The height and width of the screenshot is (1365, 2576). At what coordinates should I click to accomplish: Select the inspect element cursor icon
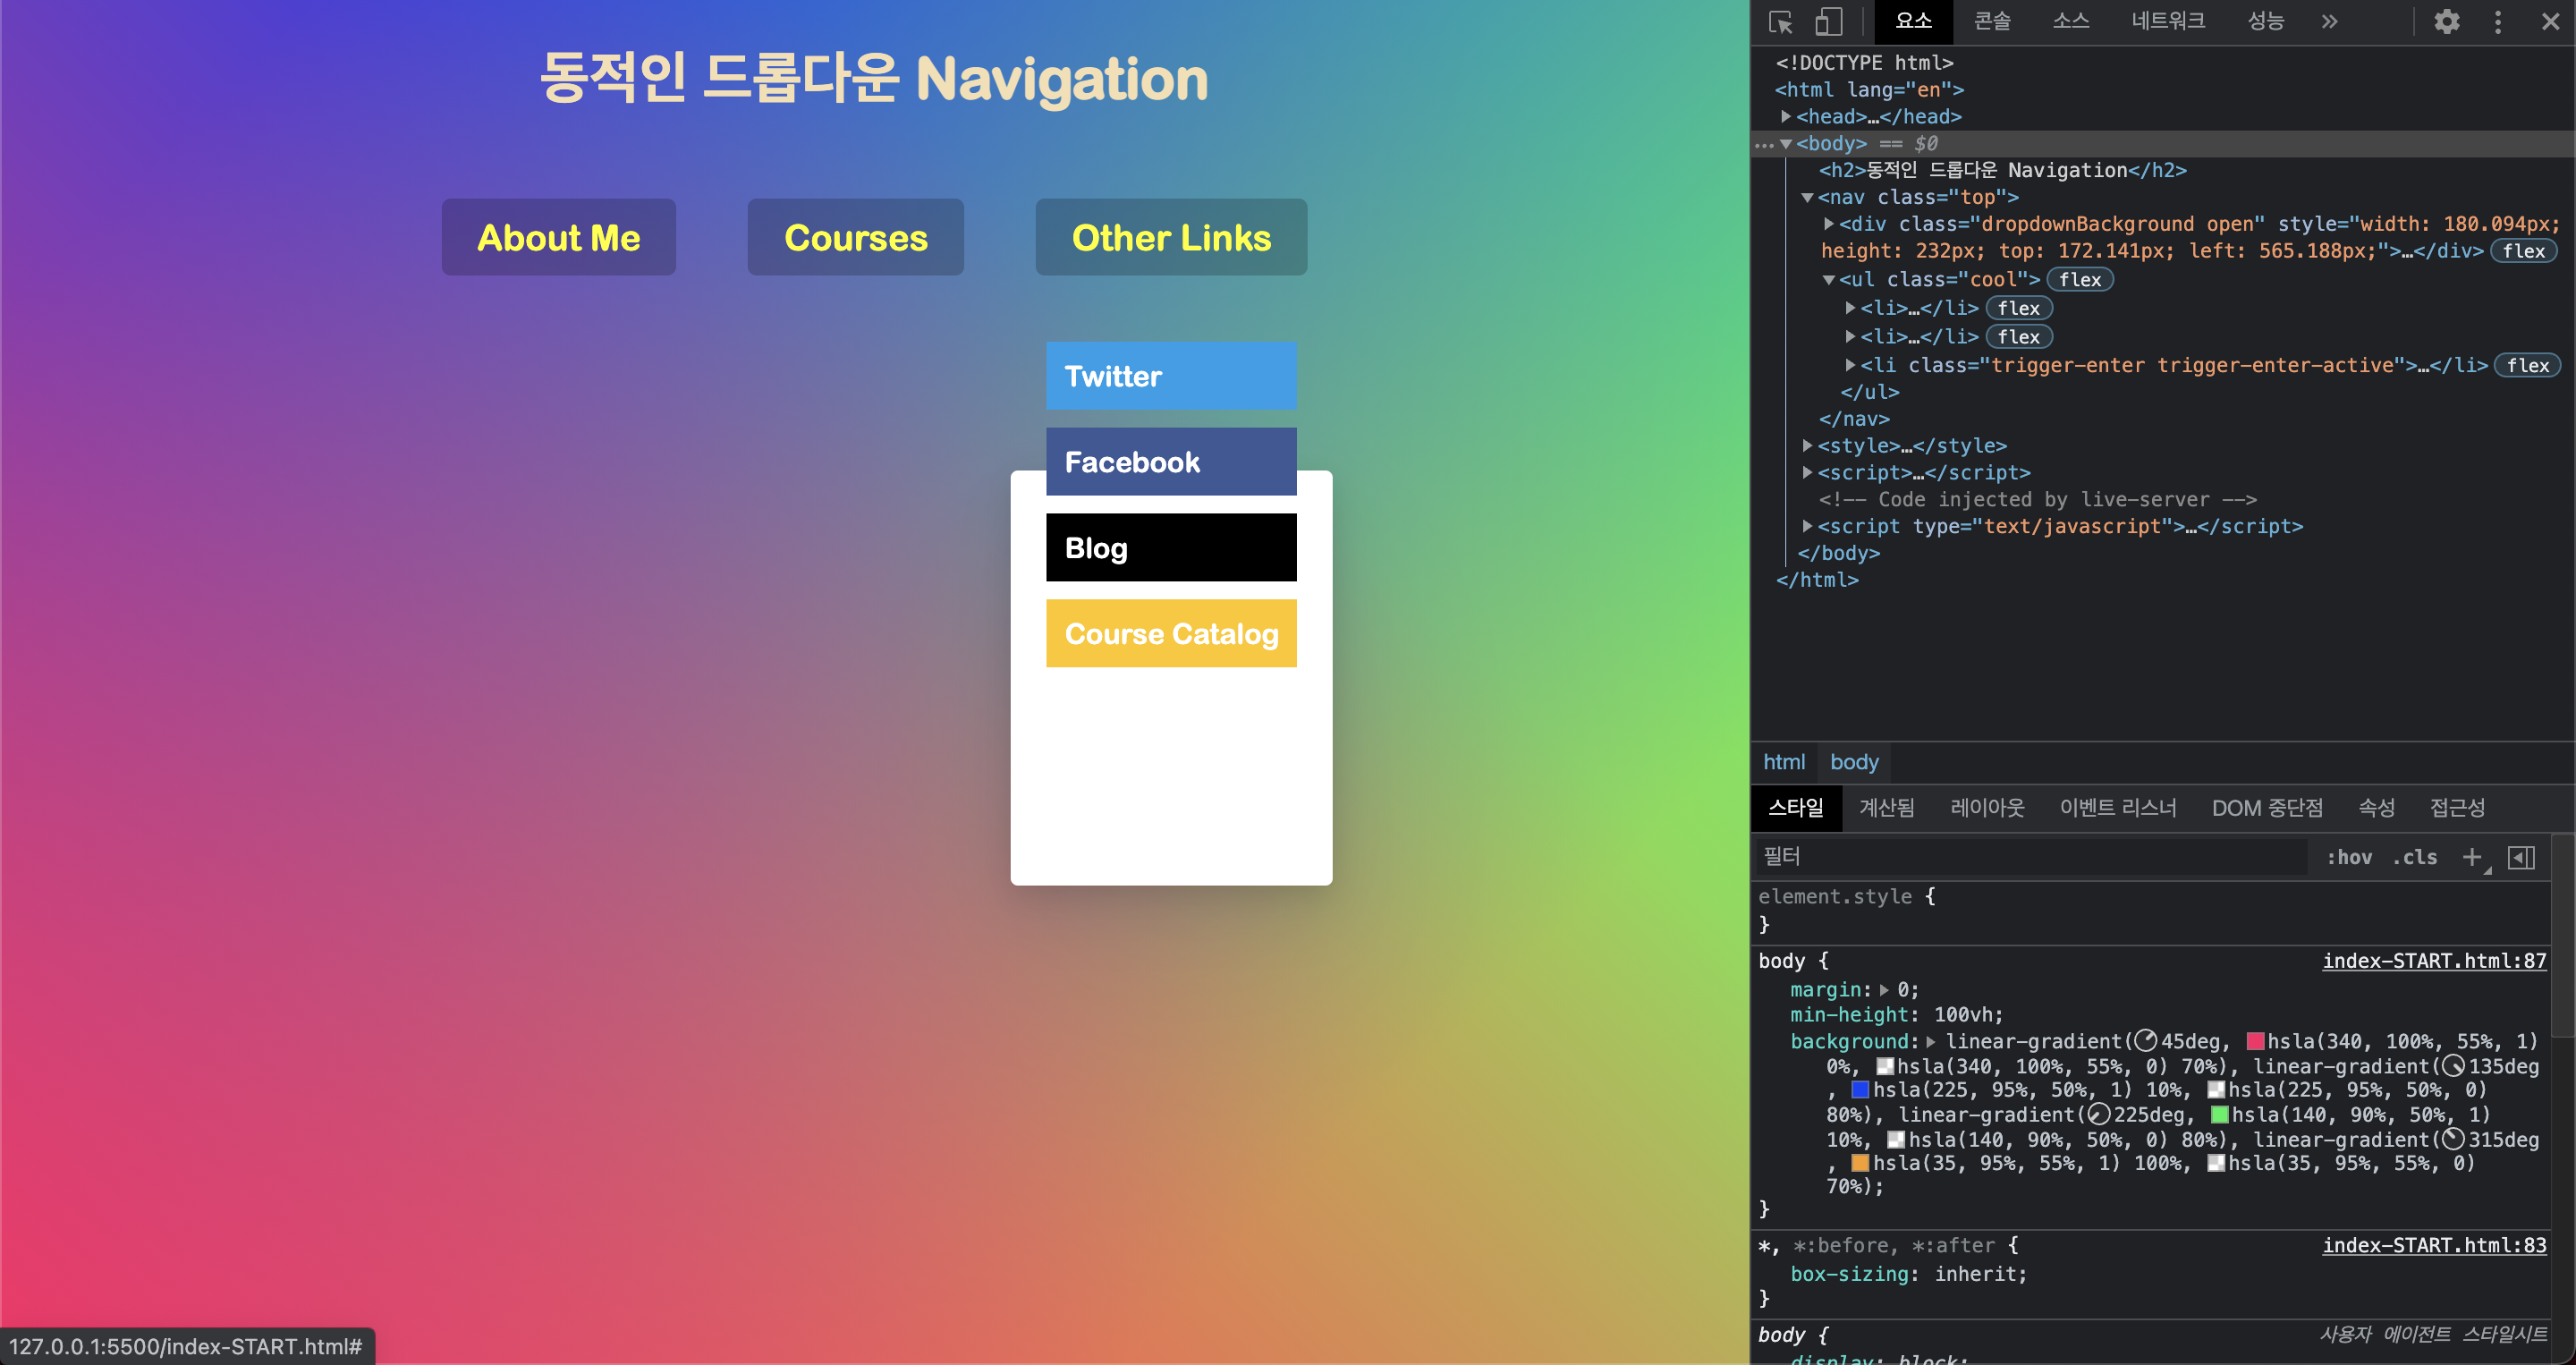coord(1780,21)
